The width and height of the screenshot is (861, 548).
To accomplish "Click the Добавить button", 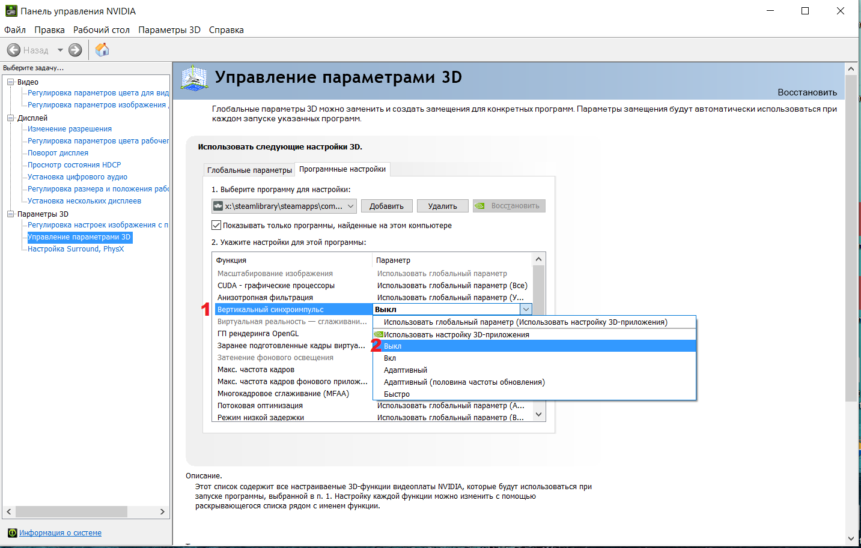I will click(386, 206).
